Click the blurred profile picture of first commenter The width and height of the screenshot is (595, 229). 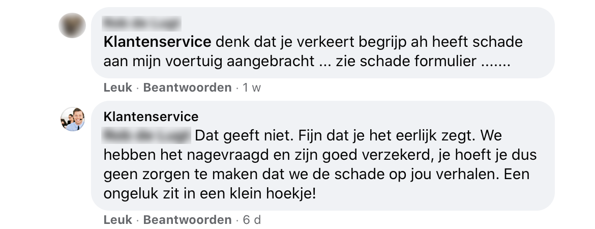pos(72,25)
